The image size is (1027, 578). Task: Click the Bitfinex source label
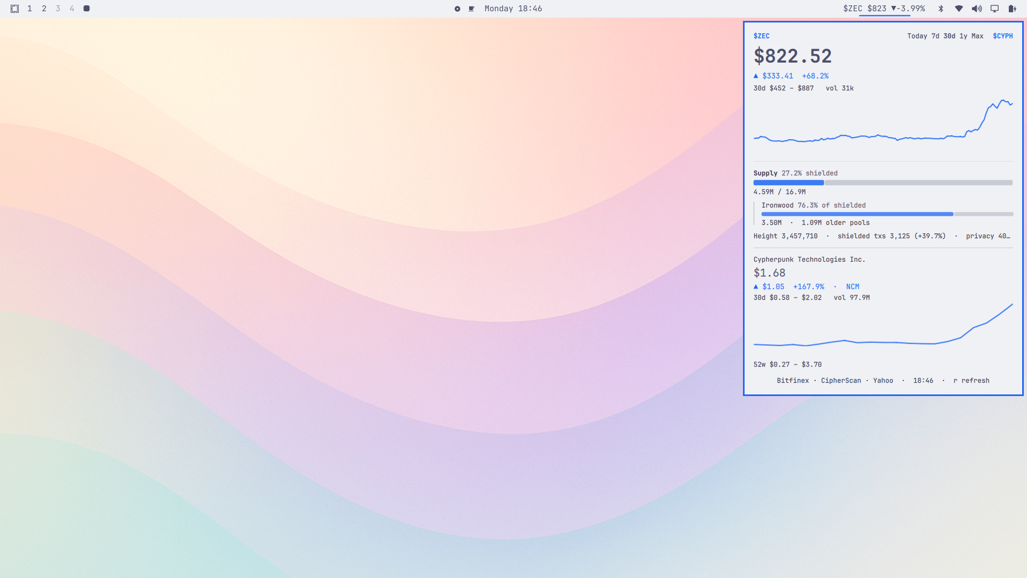coord(793,381)
